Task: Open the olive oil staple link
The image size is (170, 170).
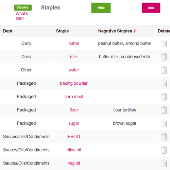Action: (x=74, y=150)
